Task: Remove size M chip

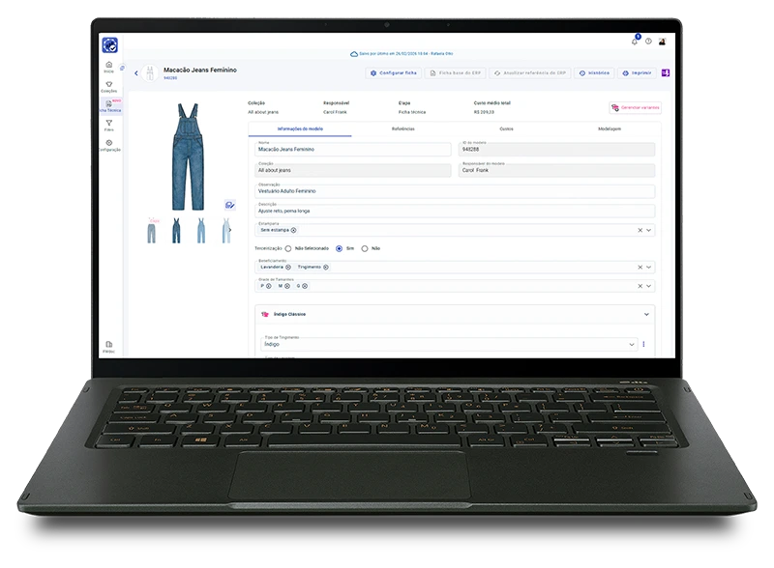Action: (287, 286)
